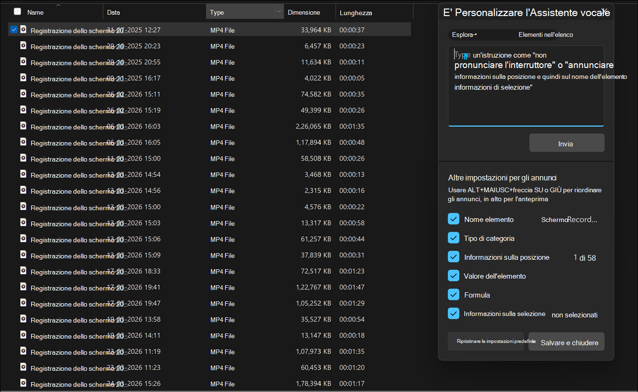Click Ripristinare le impostazioni predefinite
This screenshot has height=392, width=638.
tap(486, 341)
